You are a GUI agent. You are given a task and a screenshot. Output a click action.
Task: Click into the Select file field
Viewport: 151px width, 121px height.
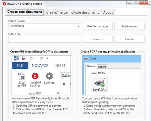pos(45,39)
